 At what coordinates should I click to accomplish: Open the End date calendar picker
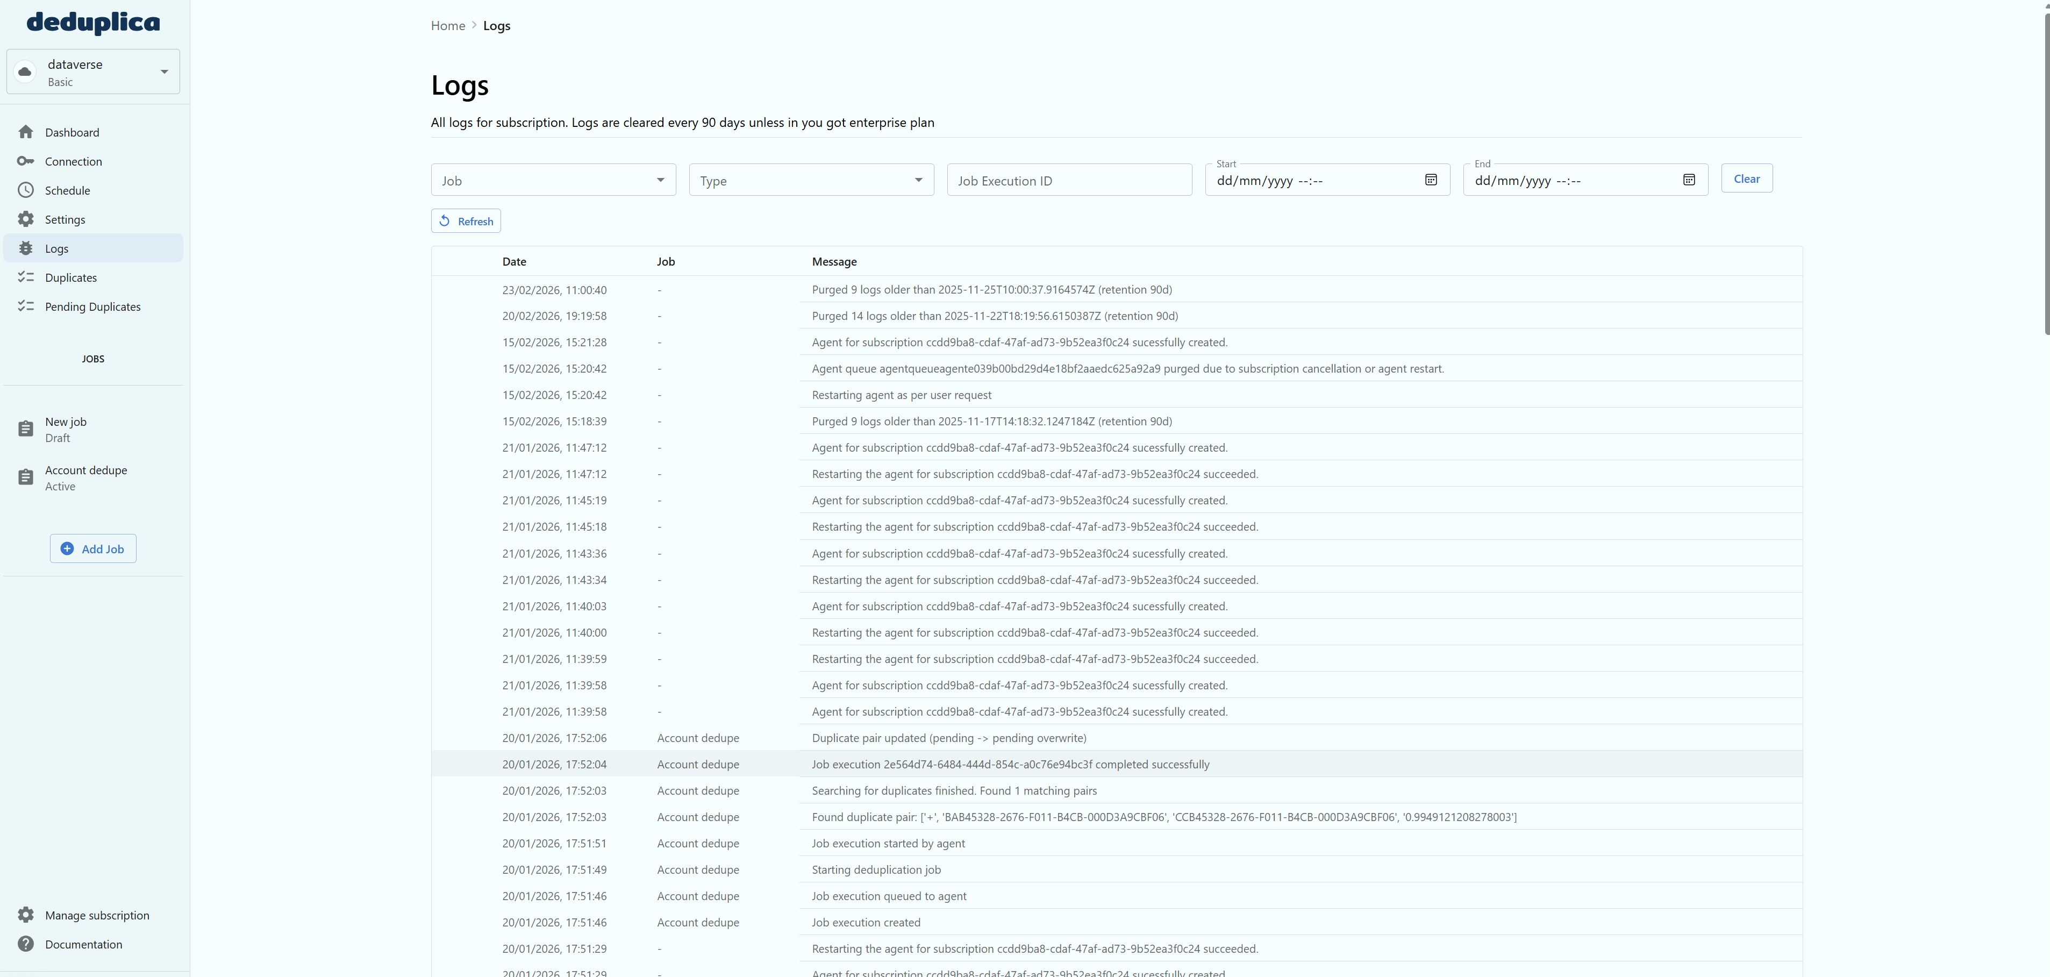tap(1688, 180)
